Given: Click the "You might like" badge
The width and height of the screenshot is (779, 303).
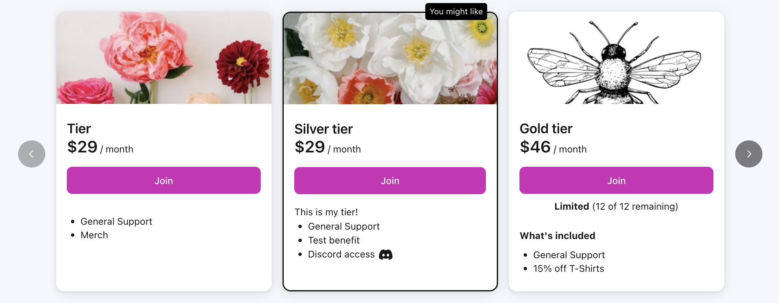Looking at the screenshot, I should [456, 12].
